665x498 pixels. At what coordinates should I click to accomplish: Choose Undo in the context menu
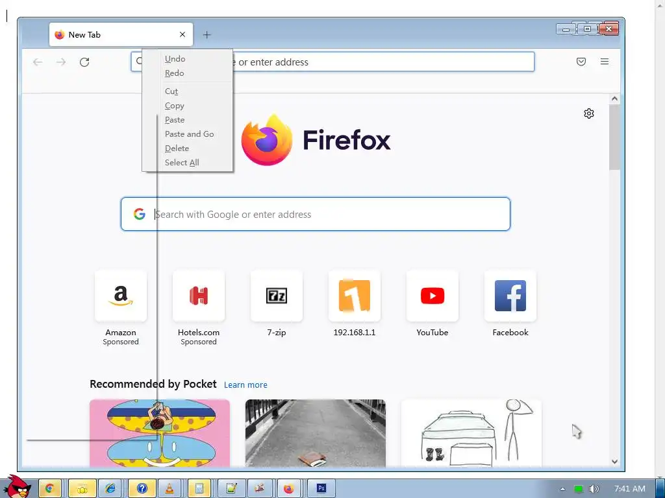click(x=175, y=59)
